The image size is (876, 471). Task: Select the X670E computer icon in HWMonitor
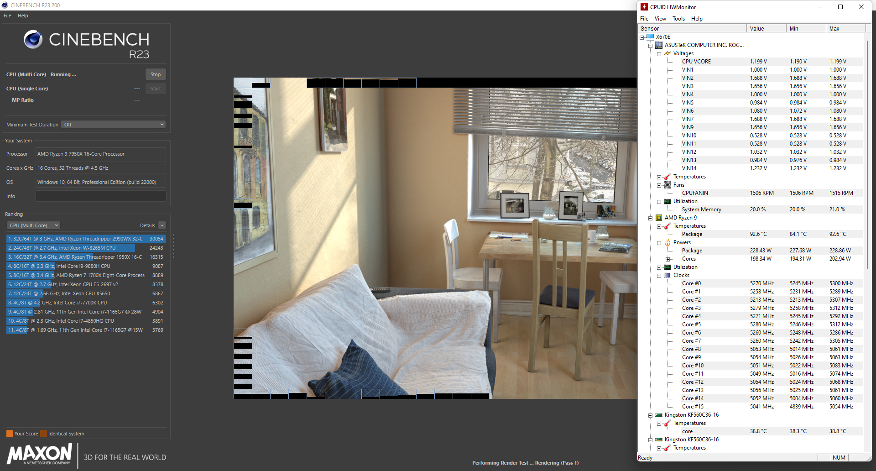click(650, 37)
